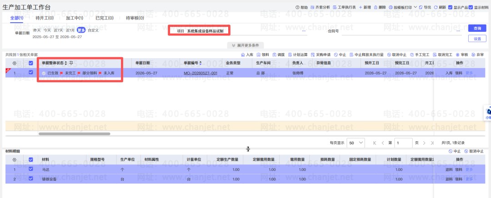Open 齐套分析 kitting analysis

pos(320,7)
